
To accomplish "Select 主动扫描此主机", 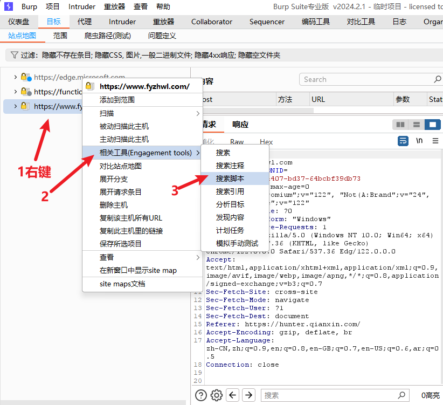I will click(x=142, y=139).
